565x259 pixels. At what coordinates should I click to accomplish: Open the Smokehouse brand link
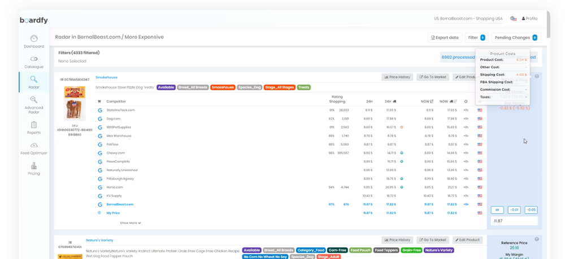coord(106,77)
